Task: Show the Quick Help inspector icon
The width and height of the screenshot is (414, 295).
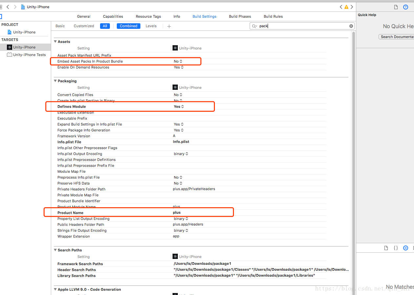Action: point(405,7)
